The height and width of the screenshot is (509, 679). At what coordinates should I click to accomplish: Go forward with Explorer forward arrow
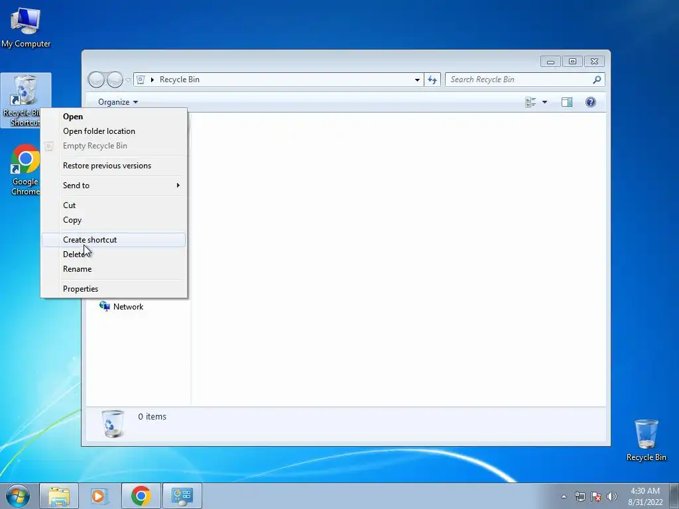[115, 80]
